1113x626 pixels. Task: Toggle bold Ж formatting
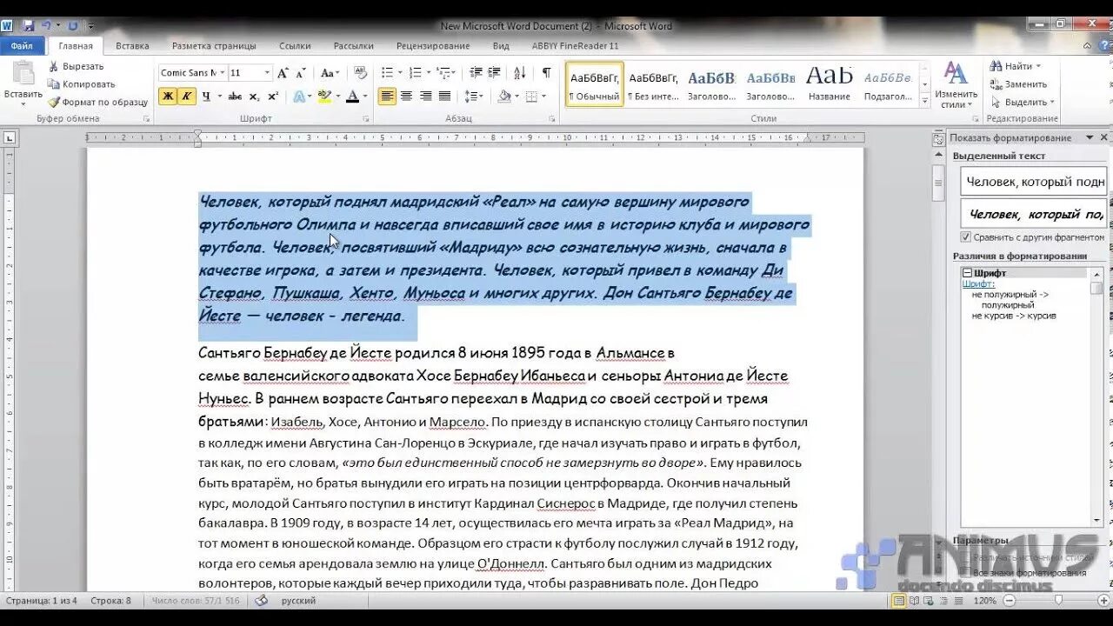click(x=167, y=97)
